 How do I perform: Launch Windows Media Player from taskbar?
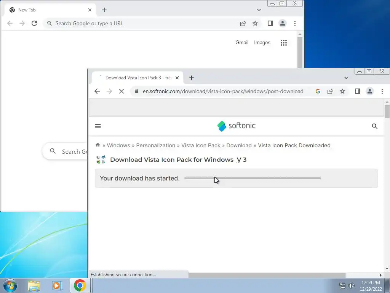[x=57, y=285]
